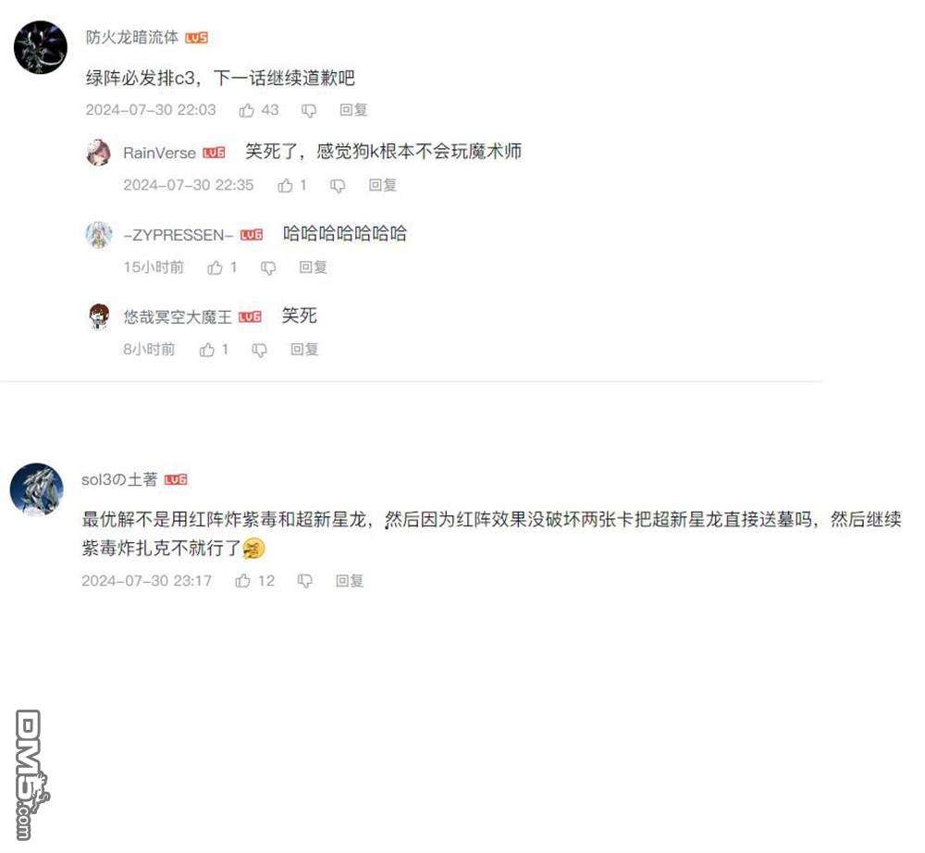
Task: Click thumbs-up on RainVerse's reply
Action: pos(286,186)
